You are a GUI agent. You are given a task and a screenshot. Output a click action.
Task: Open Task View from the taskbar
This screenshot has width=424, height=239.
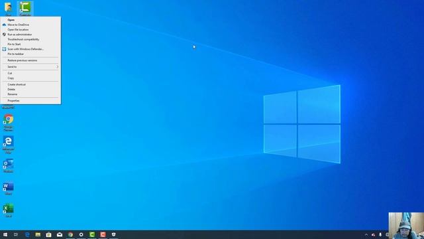pos(16,234)
